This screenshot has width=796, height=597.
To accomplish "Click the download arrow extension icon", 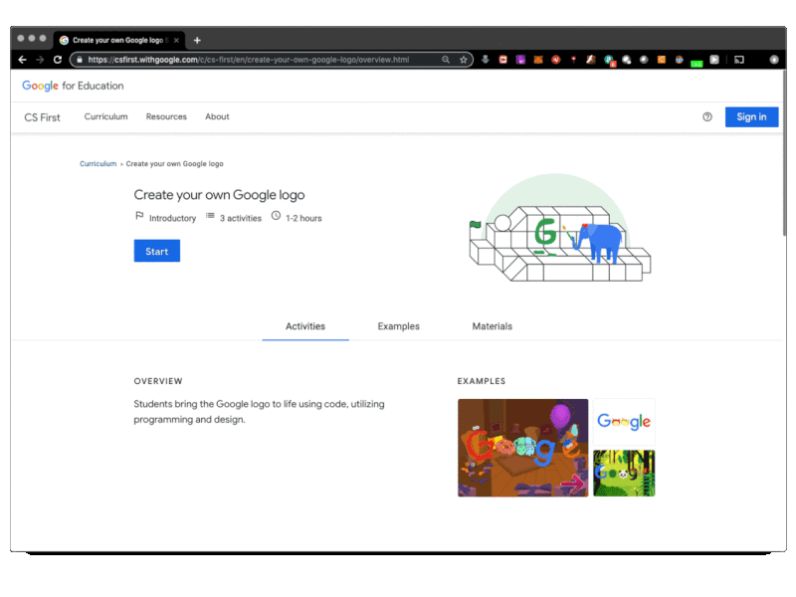I will [486, 60].
